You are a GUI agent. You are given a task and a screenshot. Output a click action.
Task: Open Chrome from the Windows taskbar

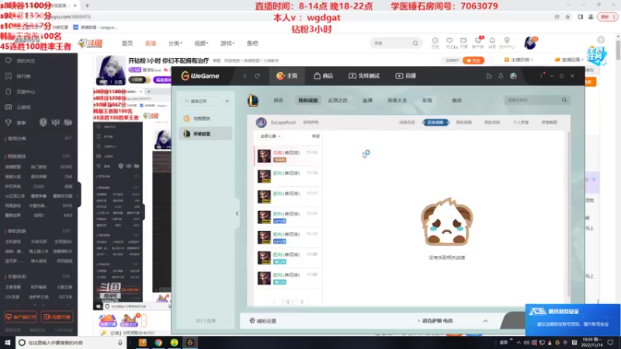(x=158, y=342)
